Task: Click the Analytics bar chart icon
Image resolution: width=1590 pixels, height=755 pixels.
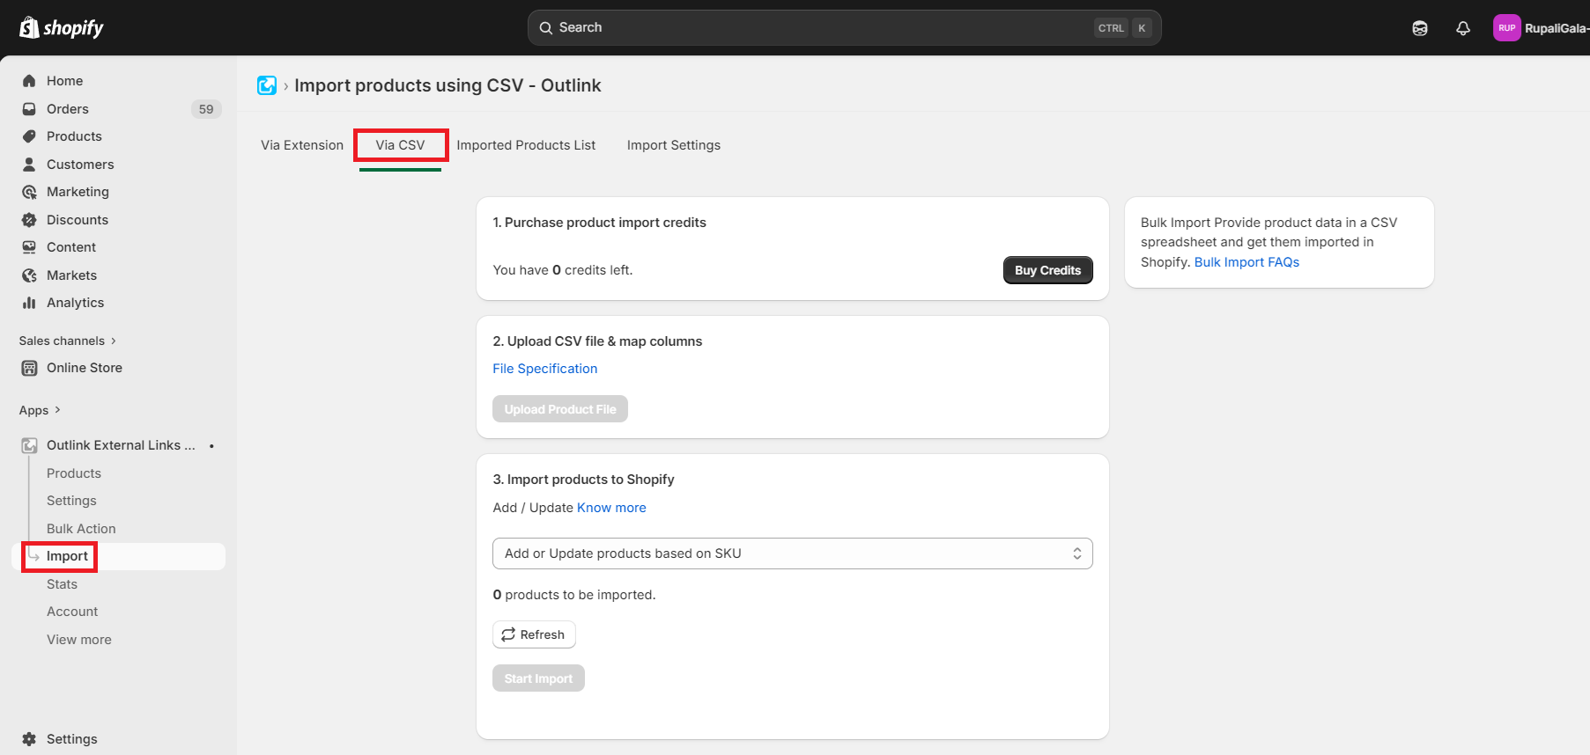Action: [x=29, y=303]
